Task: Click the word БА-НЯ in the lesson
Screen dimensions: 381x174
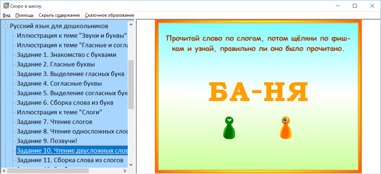Action: pyautogui.click(x=258, y=91)
